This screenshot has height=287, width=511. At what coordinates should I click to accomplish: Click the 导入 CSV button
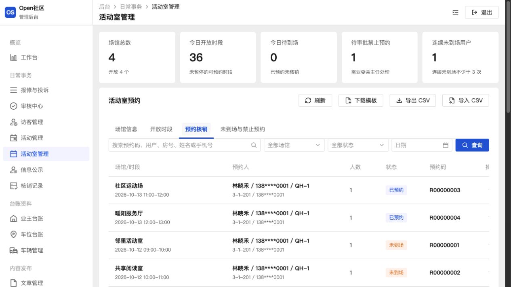[x=466, y=100]
